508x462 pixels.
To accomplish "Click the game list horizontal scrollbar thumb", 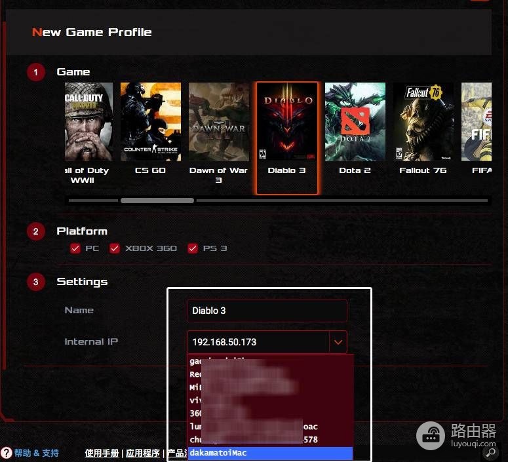I will pyautogui.click(x=157, y=201).
